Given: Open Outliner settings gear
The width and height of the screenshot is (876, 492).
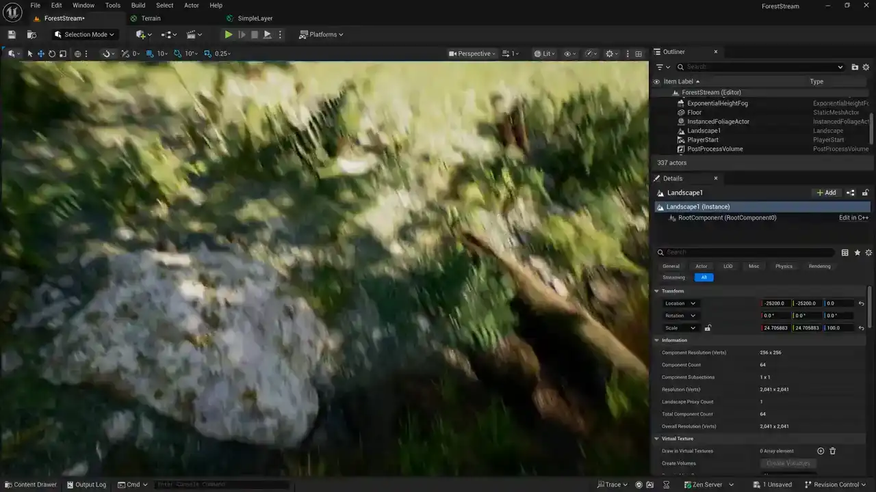Looking at the screenshot, I should pos(866,67).
